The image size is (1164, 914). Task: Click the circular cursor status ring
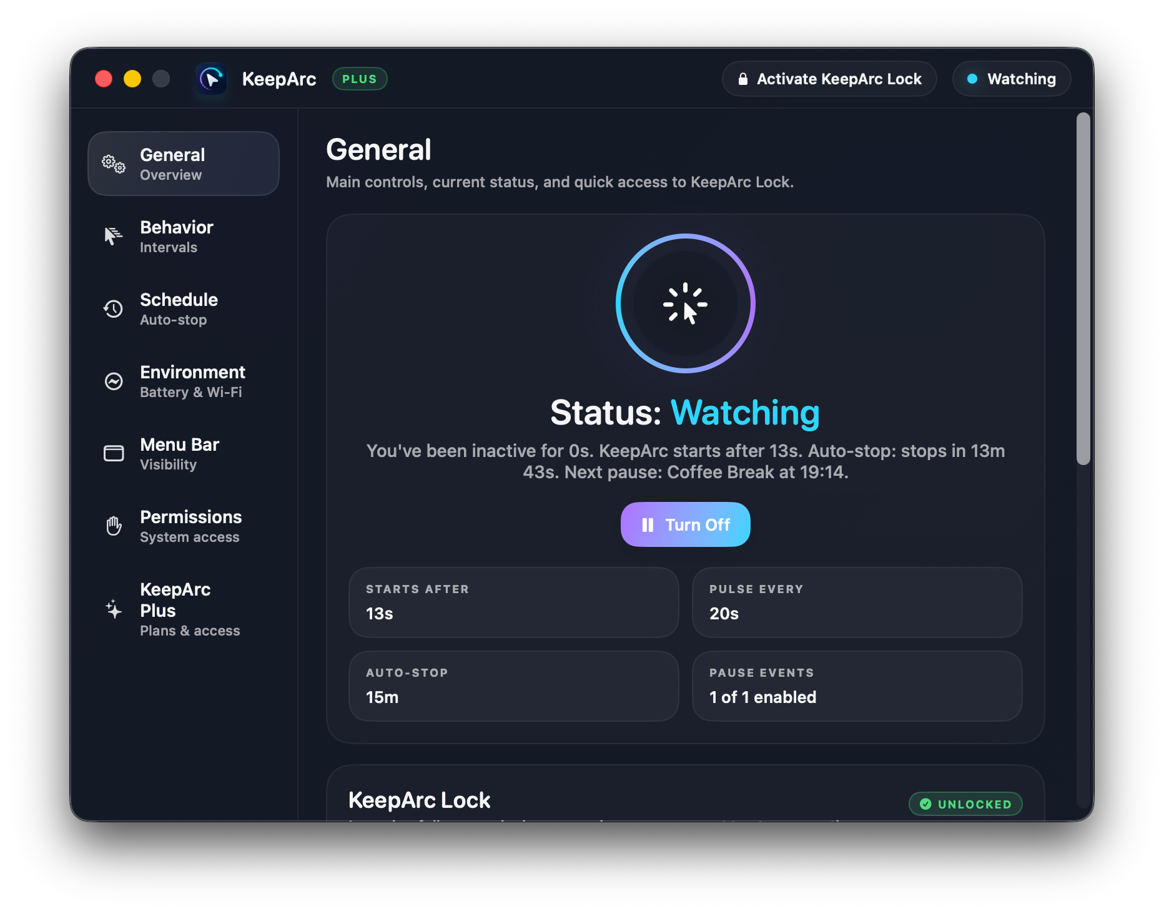coord(685,303)
